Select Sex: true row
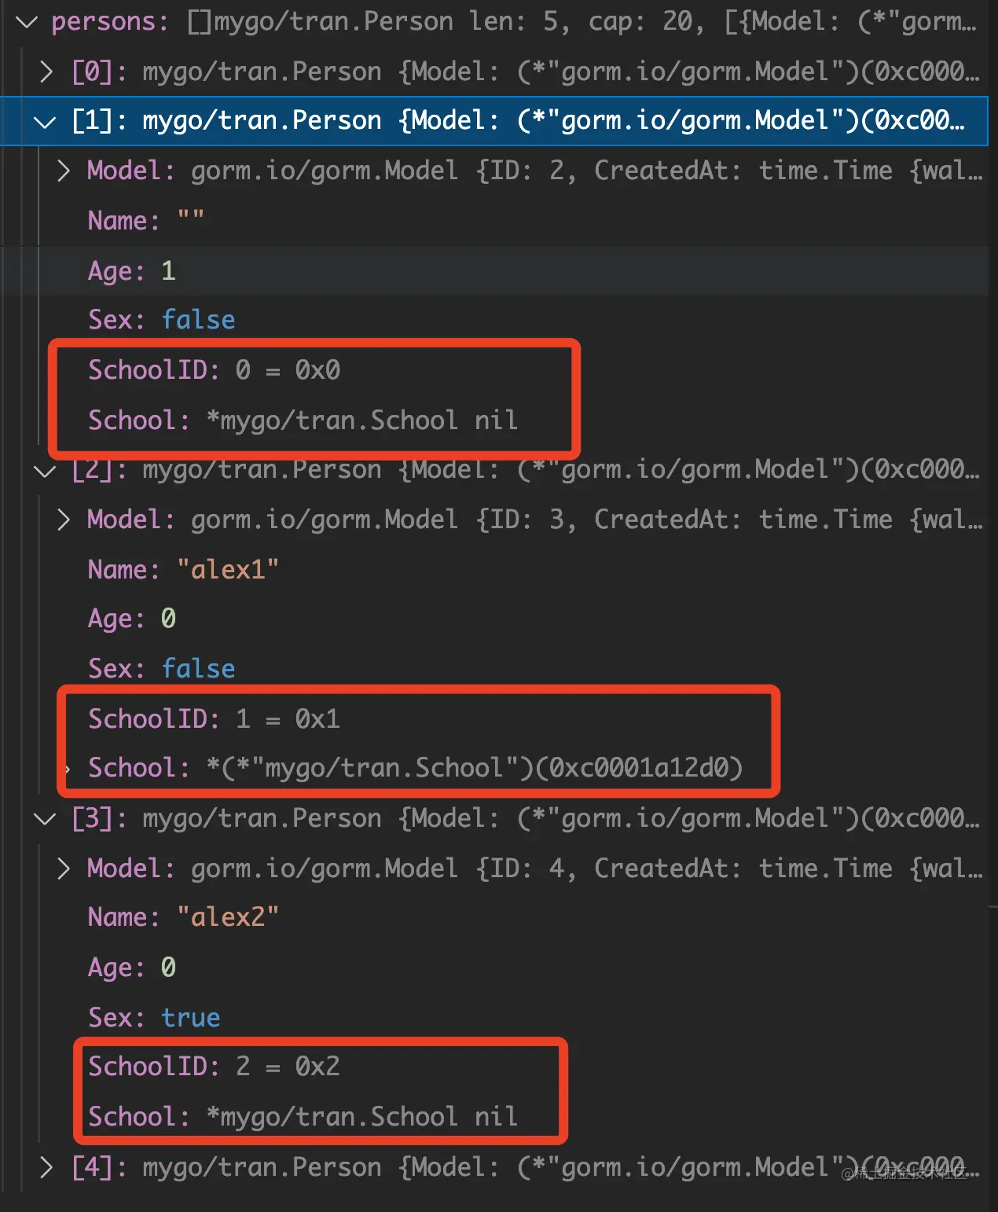This screenshot has height=1212, width=998. click(495, 1018)
